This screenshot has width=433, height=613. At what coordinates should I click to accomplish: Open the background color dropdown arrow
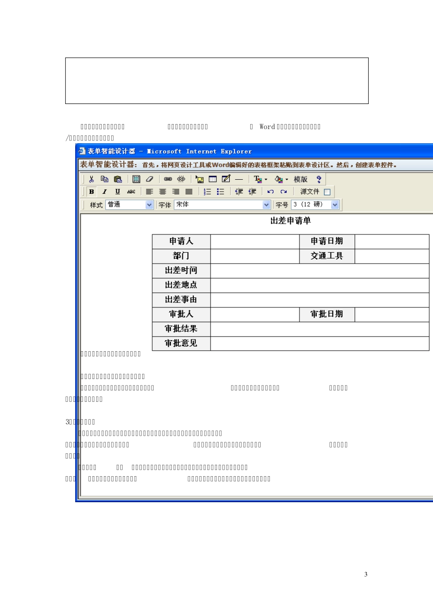(x=287, y=179)
